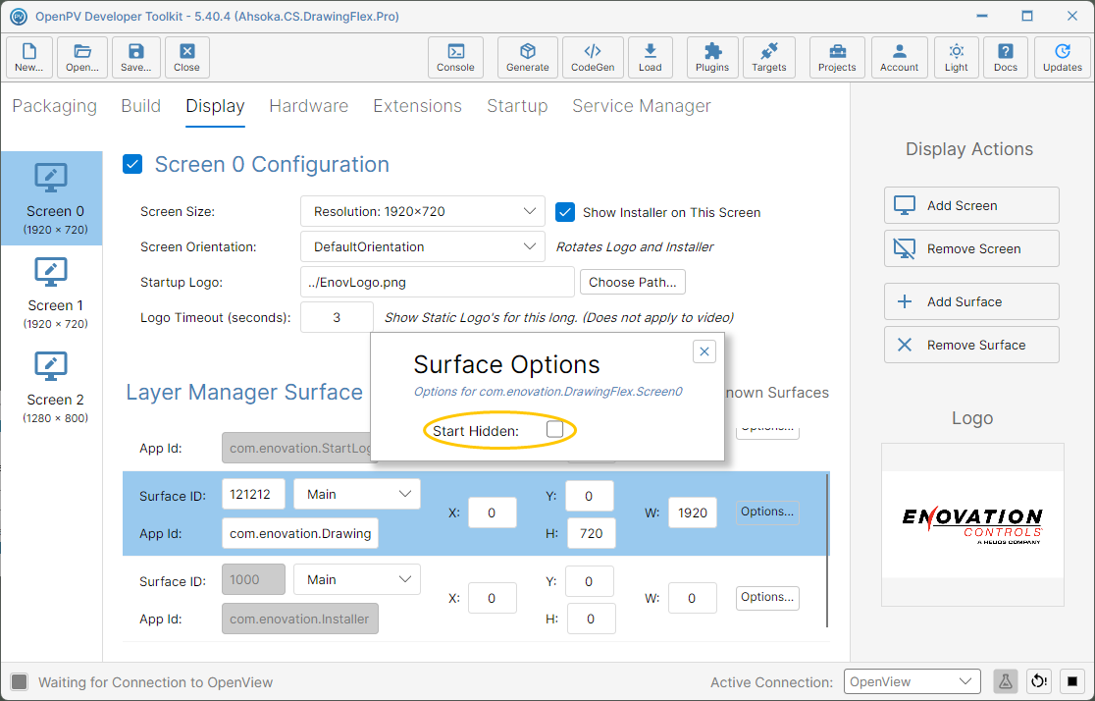Click the App Id com.enovation.Drawing field
The width and height of the screenshot is (1095, 701).
[300, 533]
